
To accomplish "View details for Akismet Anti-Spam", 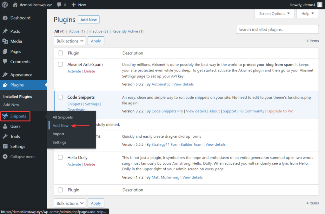I will tap(183, 84).
